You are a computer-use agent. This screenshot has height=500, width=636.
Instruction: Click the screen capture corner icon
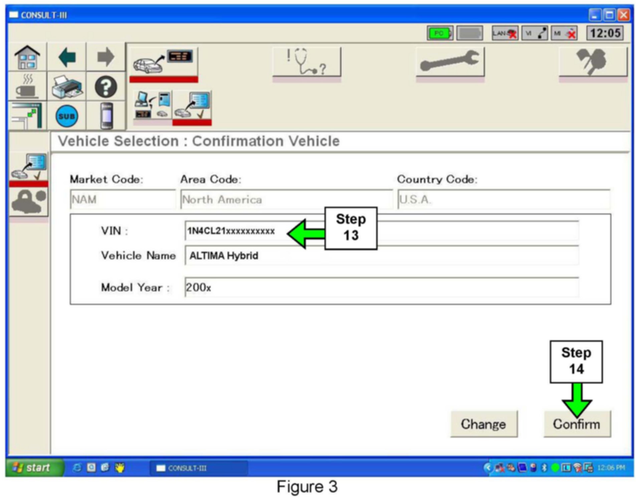coord(27,116)
